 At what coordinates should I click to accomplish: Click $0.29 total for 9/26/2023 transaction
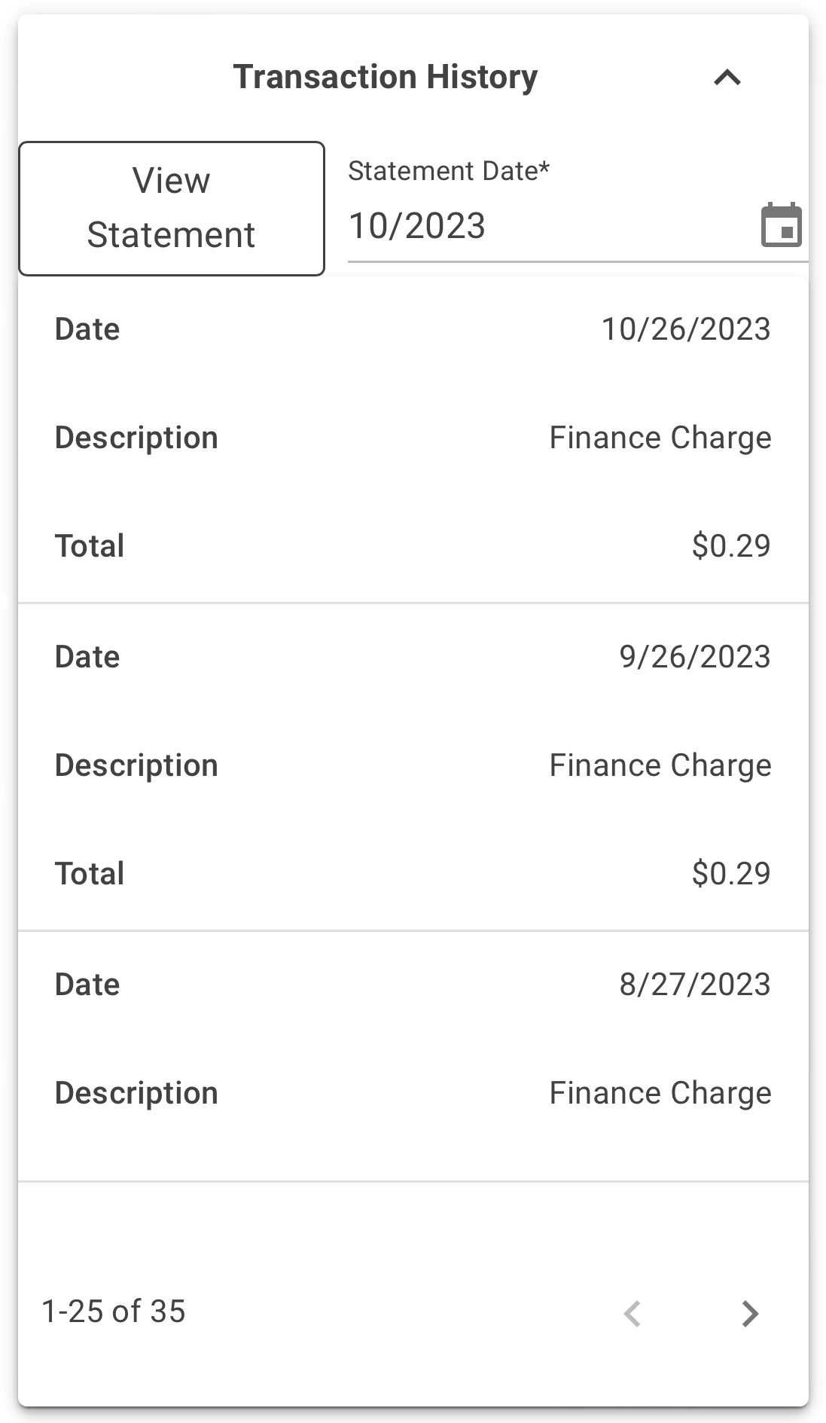pyautogui.click(x=730, y=874)
